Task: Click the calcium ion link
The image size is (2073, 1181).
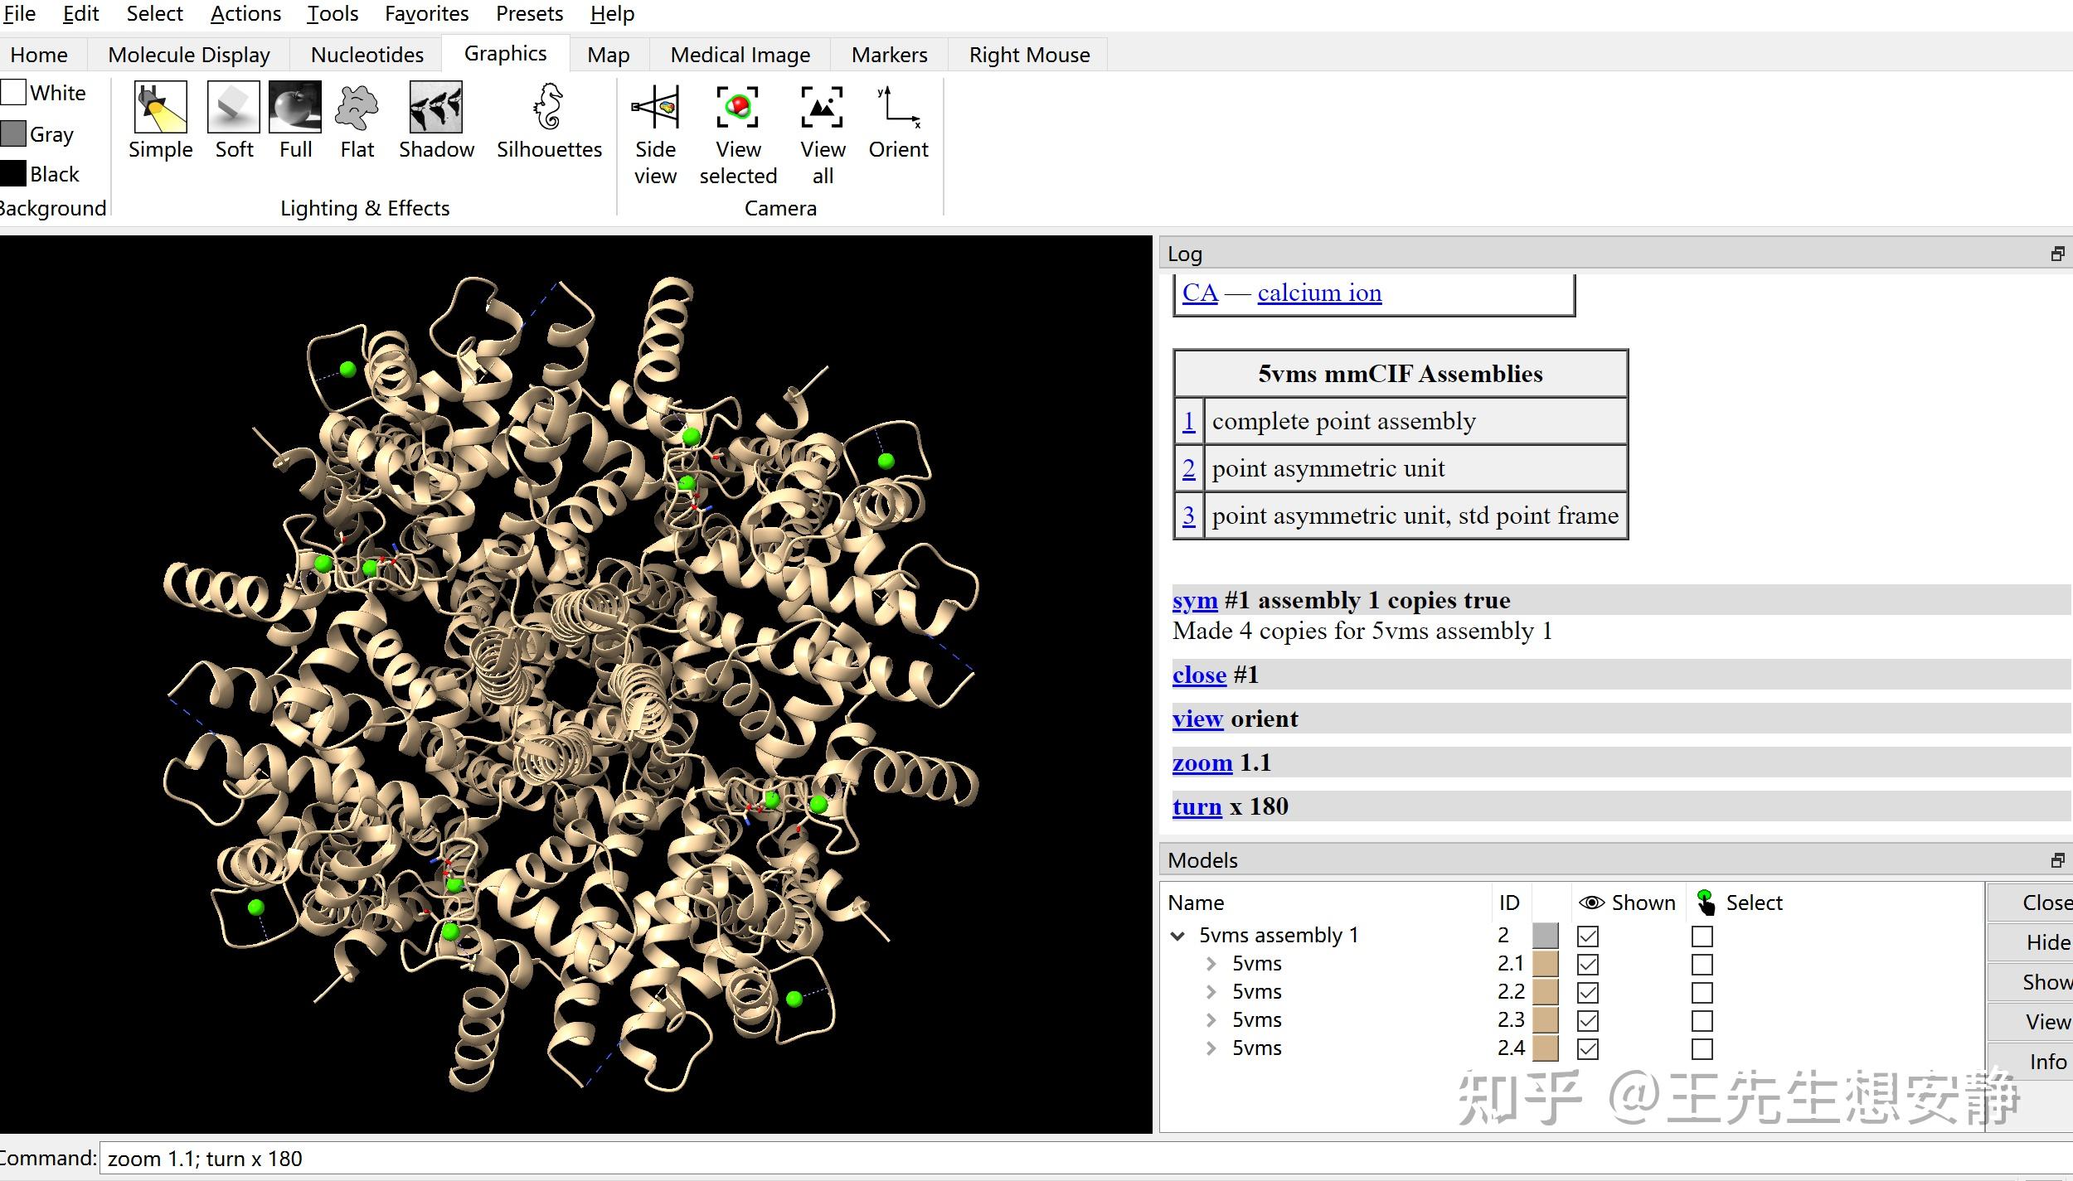Action: [x=1318, y=293]
